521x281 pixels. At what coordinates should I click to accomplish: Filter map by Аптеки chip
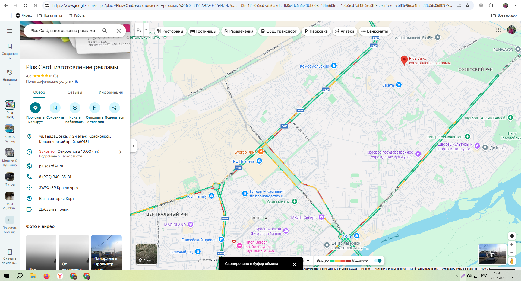click(x=345, y=31)
